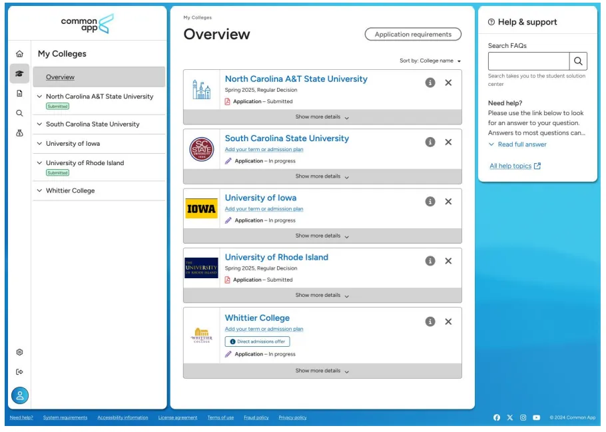Show more details for South Carolina State
This screenshot has height=432, width=606.
(322, 176)
